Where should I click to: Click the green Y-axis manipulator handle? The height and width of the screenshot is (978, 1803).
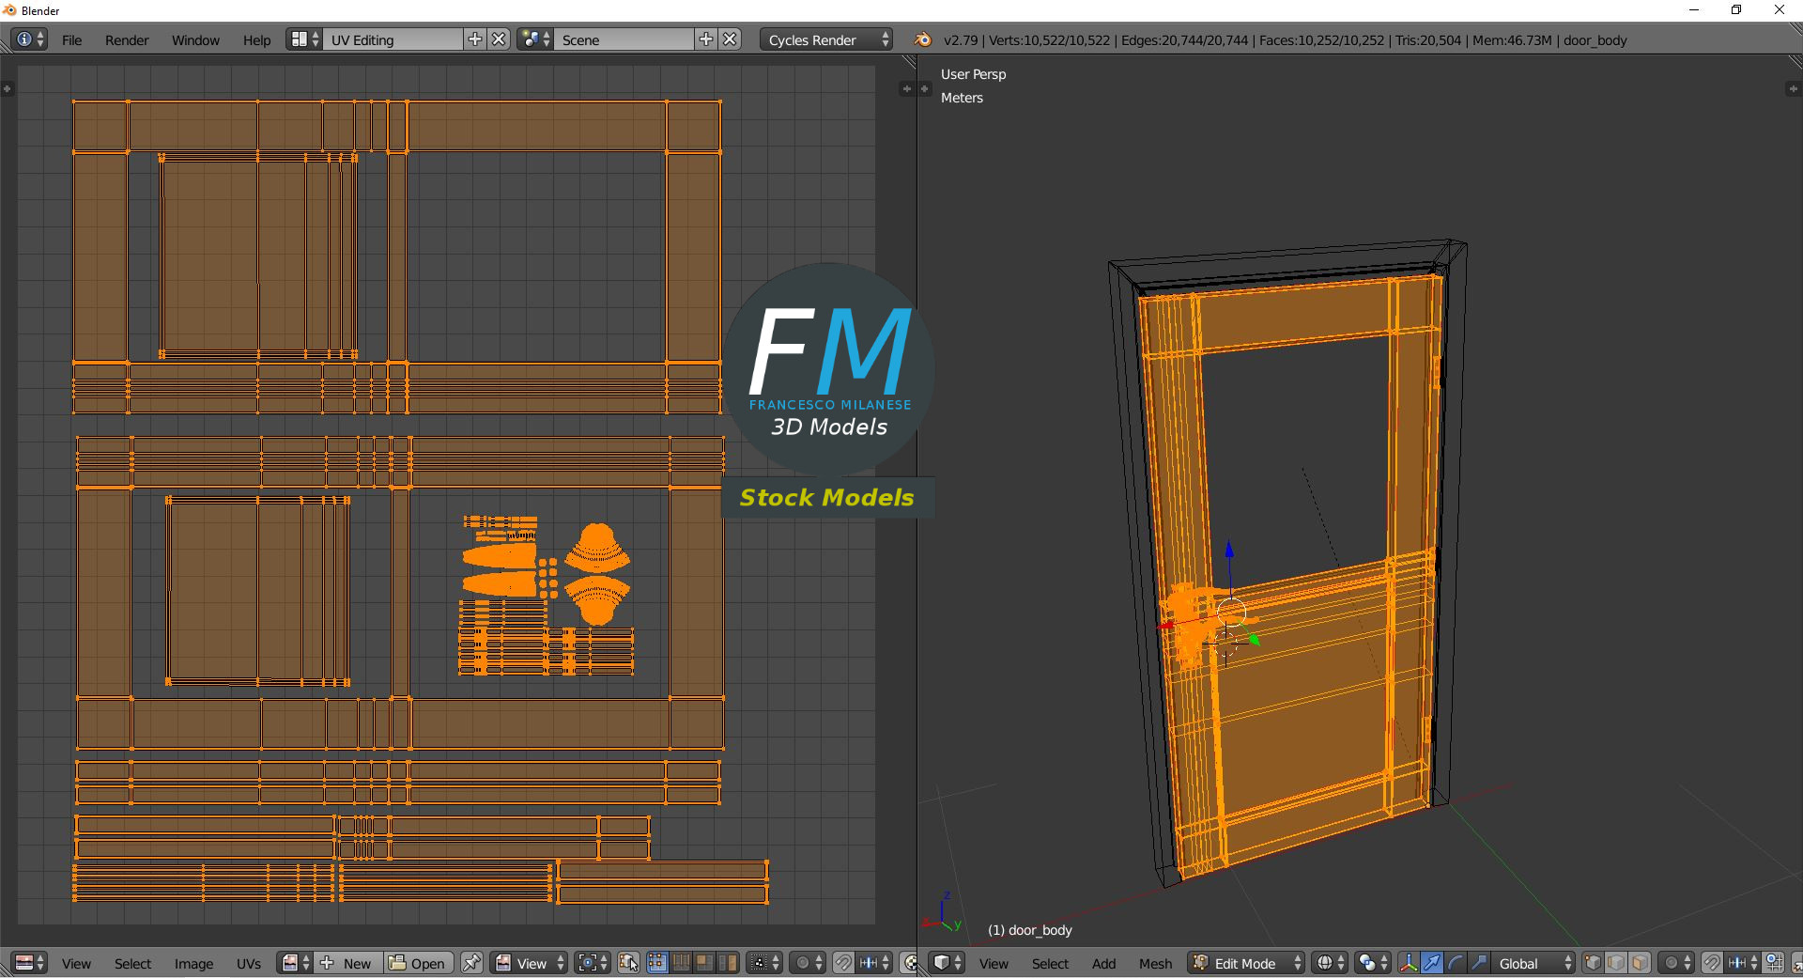[x=1255, y=640]
